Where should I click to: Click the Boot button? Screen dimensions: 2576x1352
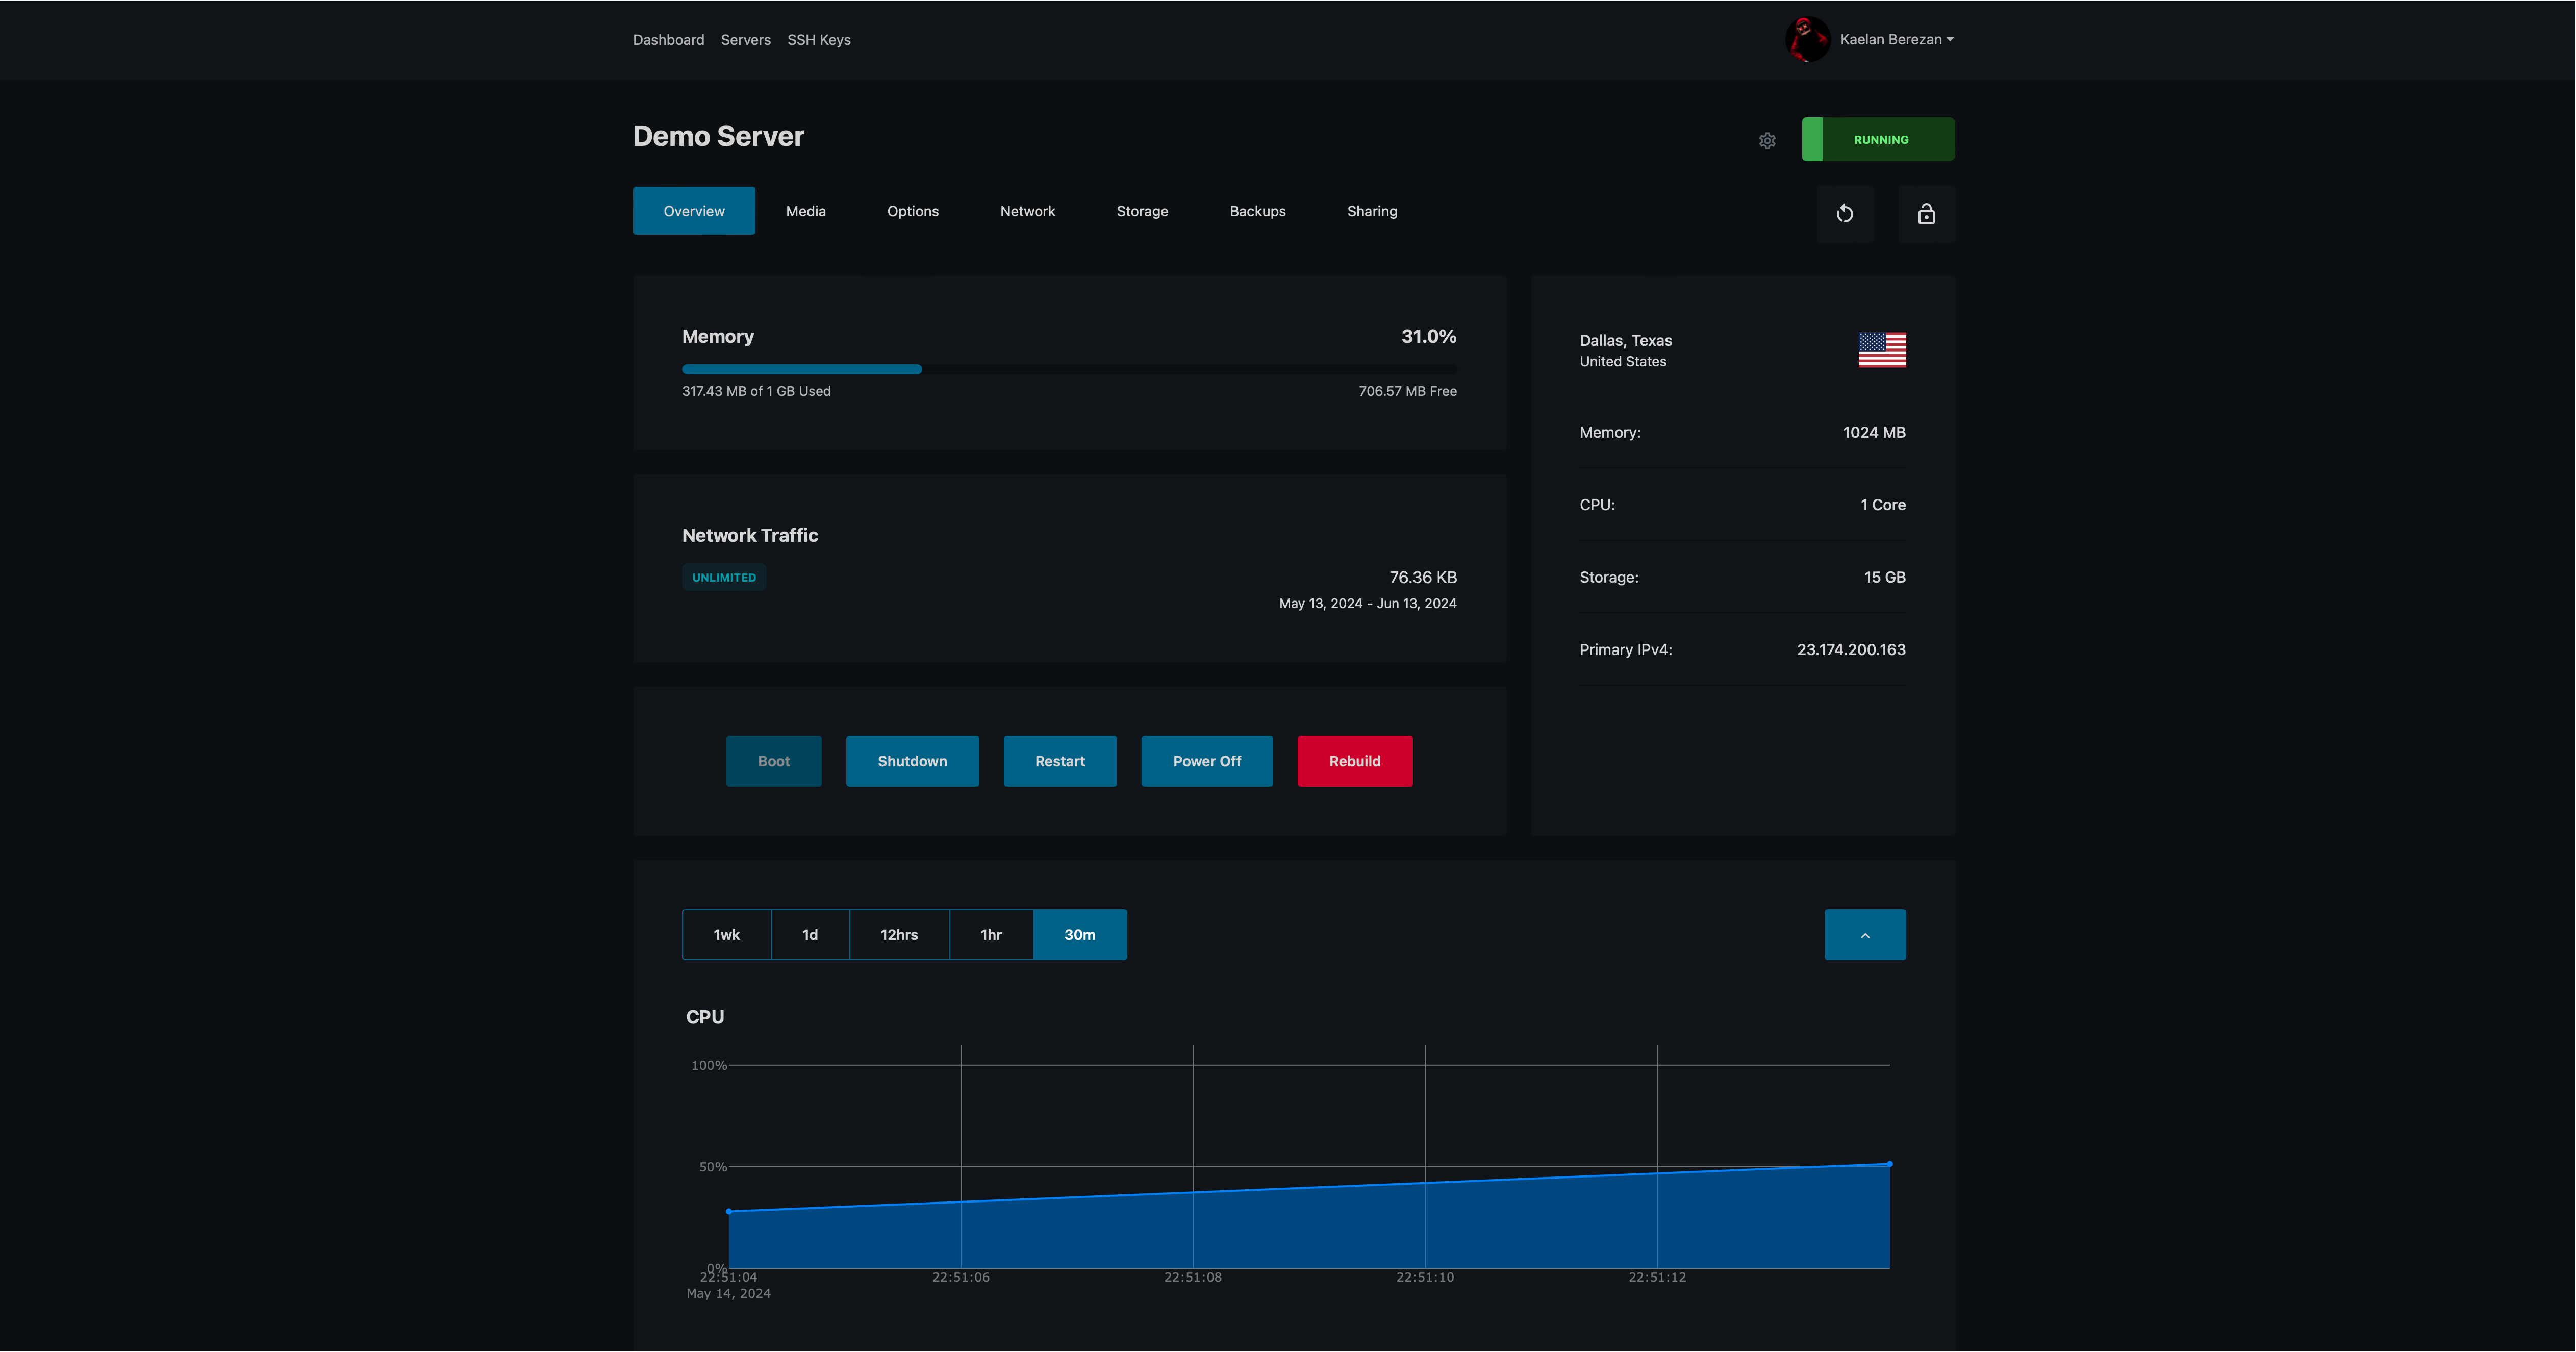tap(774, 761)
